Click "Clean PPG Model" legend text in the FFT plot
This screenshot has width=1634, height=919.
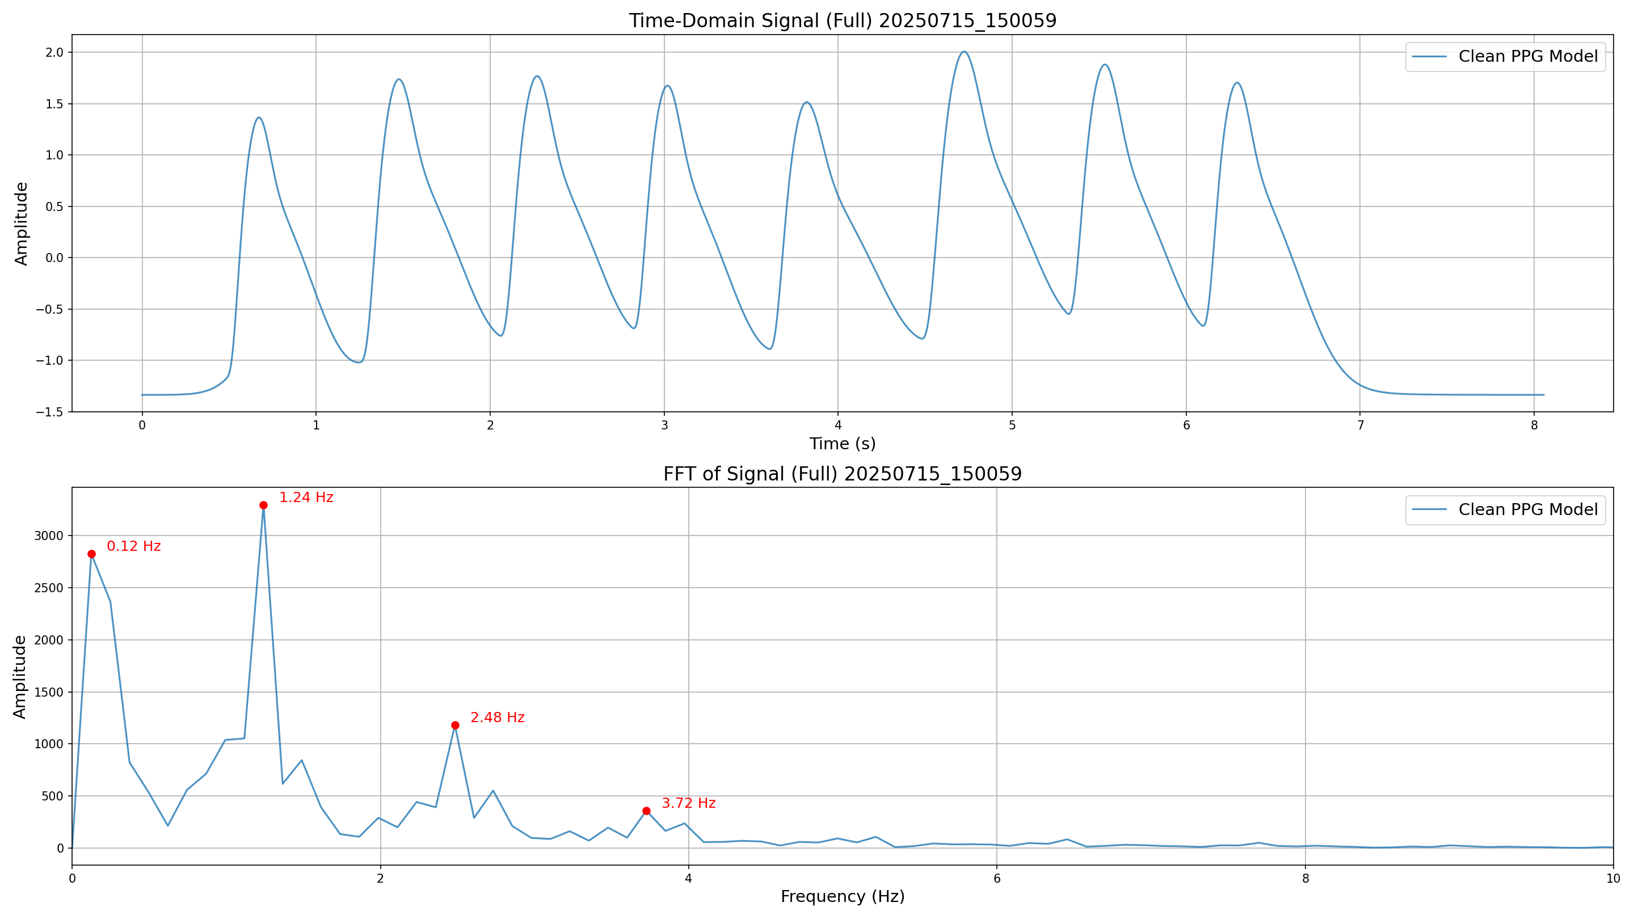click(1527, 510)
